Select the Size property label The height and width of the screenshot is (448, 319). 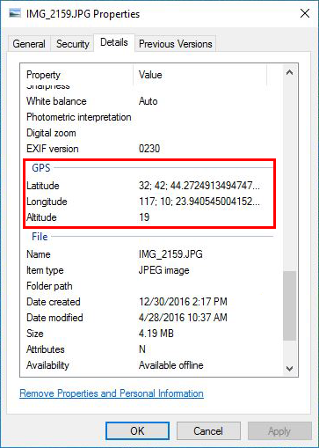click(35, 334)
